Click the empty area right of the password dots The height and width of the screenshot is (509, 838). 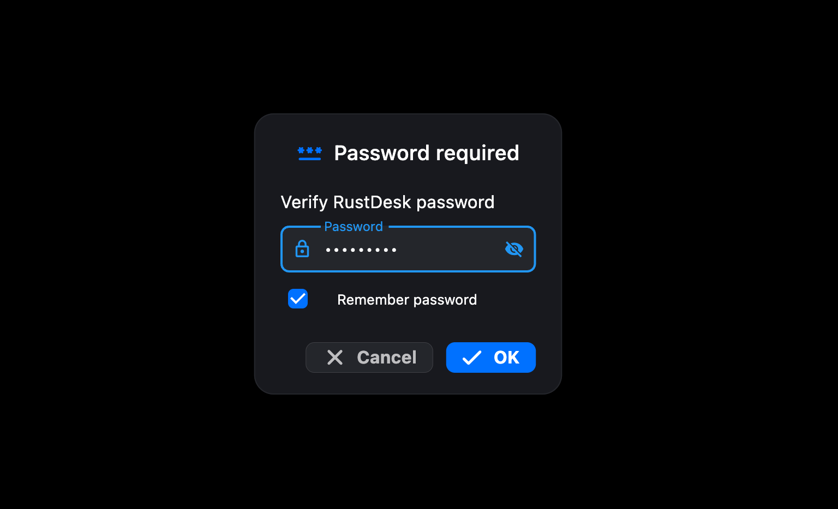[450, 250]
